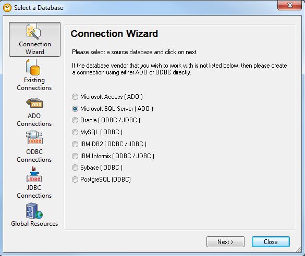Select the ADO Connections icon
Screen dimensions: 305x256
click(x=34, y=103)
